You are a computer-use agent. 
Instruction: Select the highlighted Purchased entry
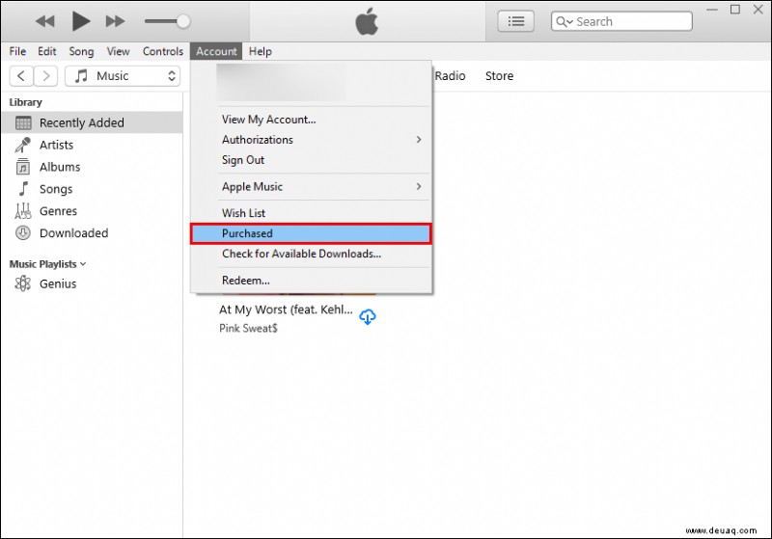311,233
